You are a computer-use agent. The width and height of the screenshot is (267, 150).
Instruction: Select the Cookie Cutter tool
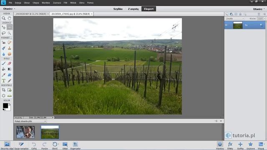pos(4,96)
